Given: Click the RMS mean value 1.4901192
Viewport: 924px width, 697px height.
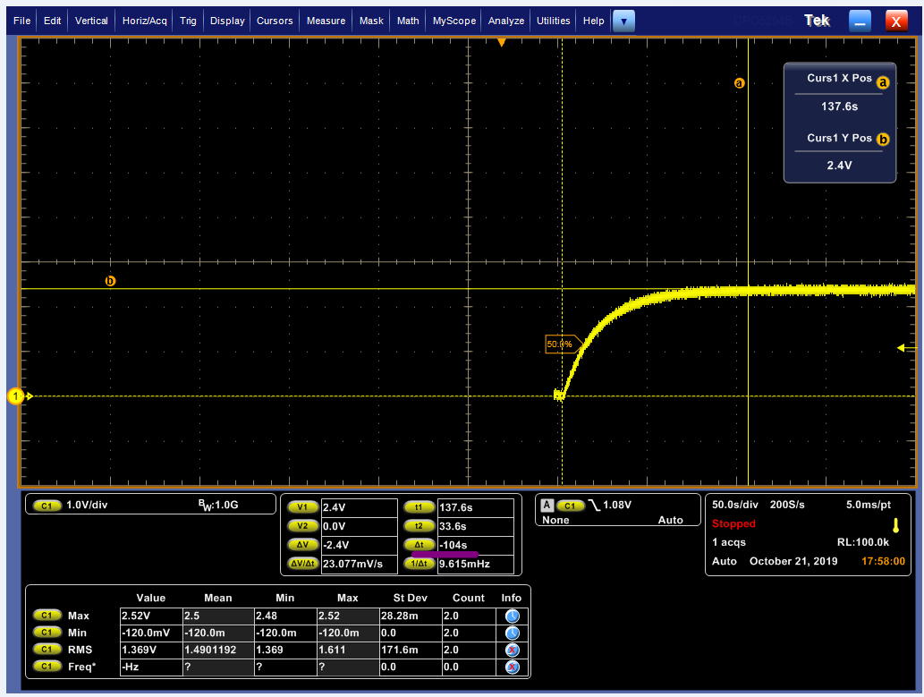Looking at the screenshot, I should (x=218, y=650).
